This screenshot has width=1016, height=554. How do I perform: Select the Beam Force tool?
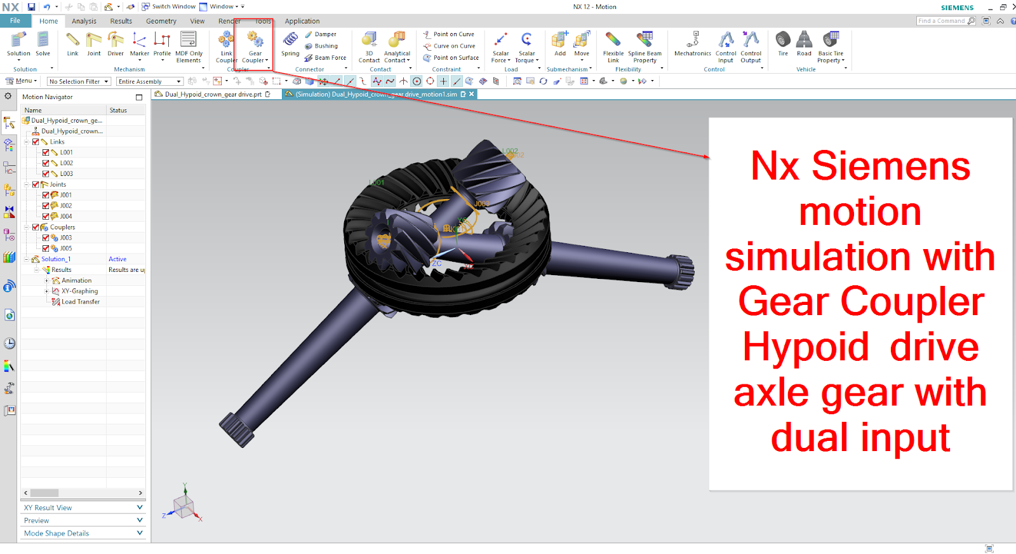click(325, 58)
